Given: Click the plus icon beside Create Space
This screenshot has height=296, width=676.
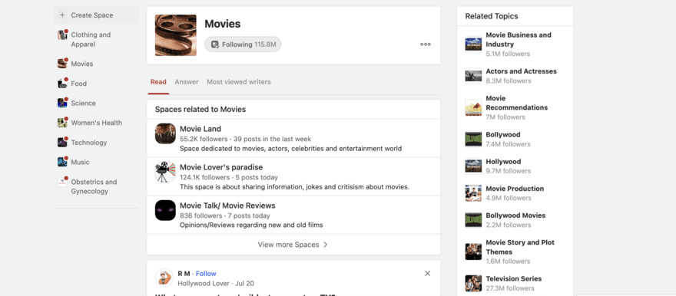Looking at the screenshot, I should pos(62,15).
